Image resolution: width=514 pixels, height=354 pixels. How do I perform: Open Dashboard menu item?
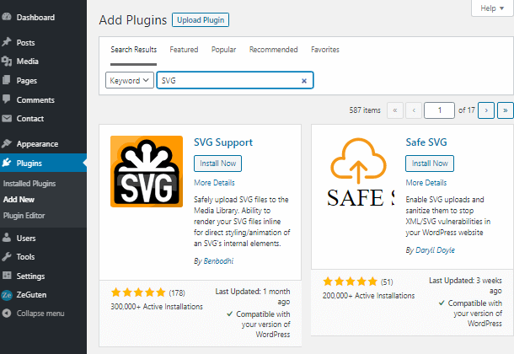[x=35, y=18]
